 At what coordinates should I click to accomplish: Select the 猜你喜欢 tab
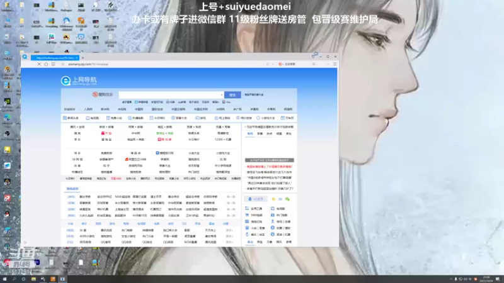[72, 189]
